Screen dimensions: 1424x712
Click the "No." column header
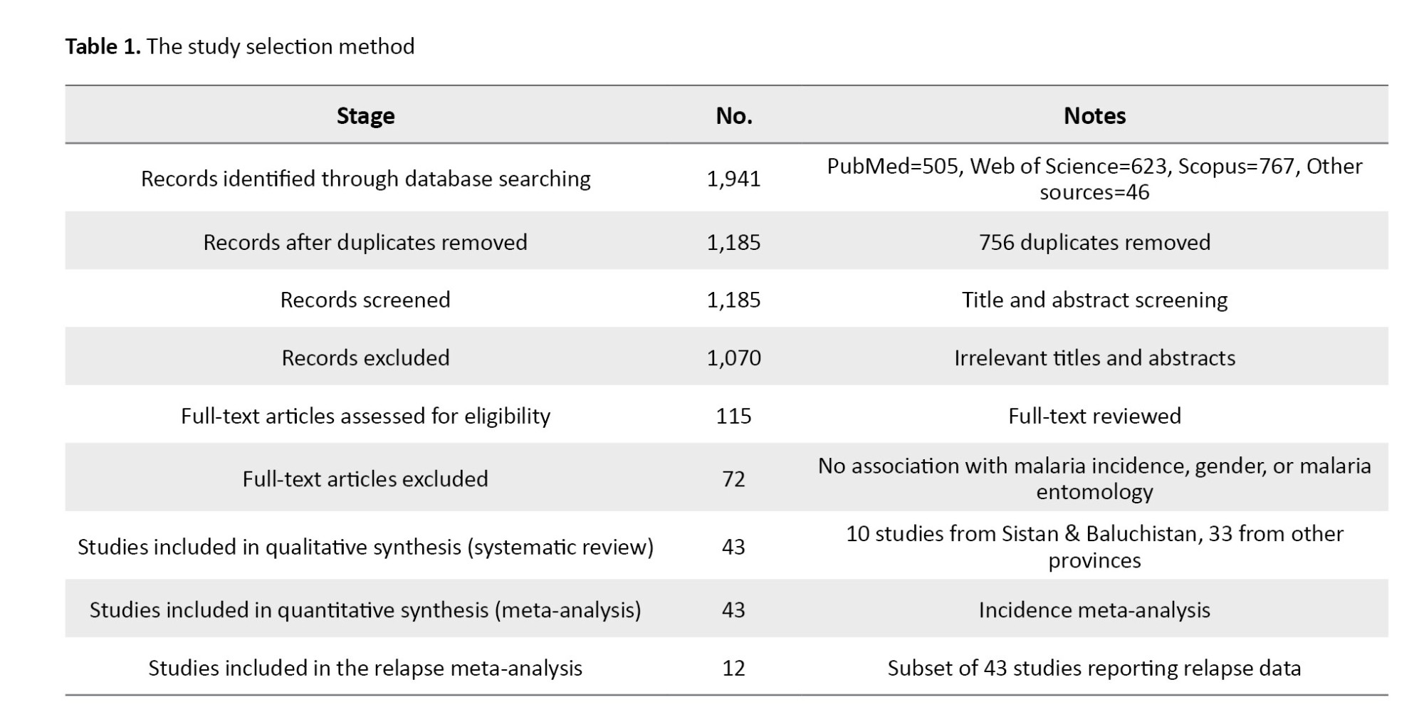coord(733,116)
